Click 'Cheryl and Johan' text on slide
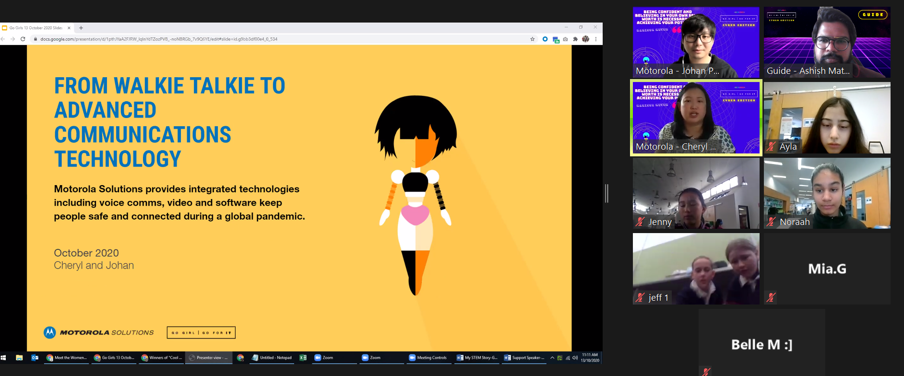This screenshot has width=904, height=376. pos(94,265)
